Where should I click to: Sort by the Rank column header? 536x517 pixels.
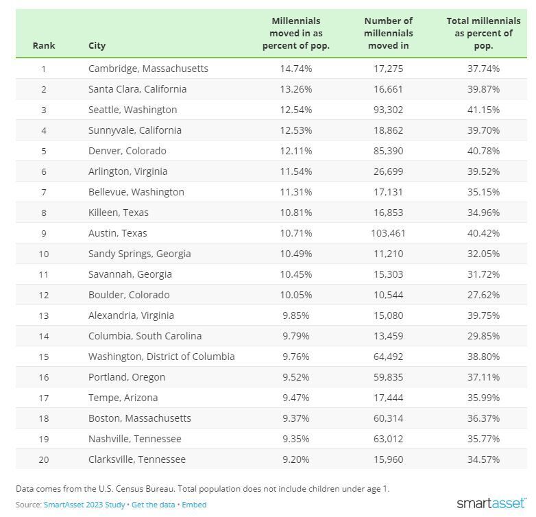coord(44,46)
